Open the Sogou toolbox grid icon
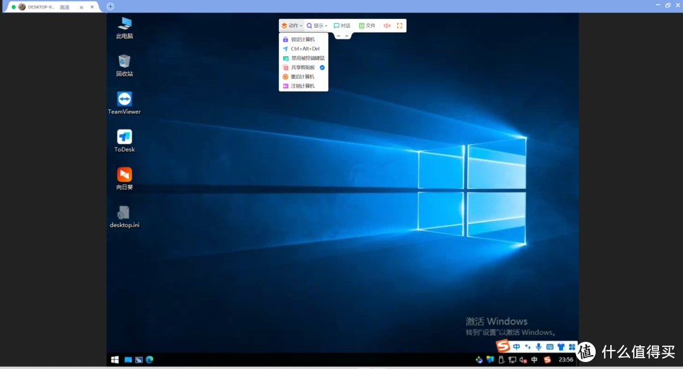Screen dimensions: 683x369 tap(572, 347)
